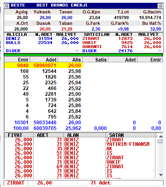
Task: Click the highlighted 9848 order count
Action: point(23,66)
